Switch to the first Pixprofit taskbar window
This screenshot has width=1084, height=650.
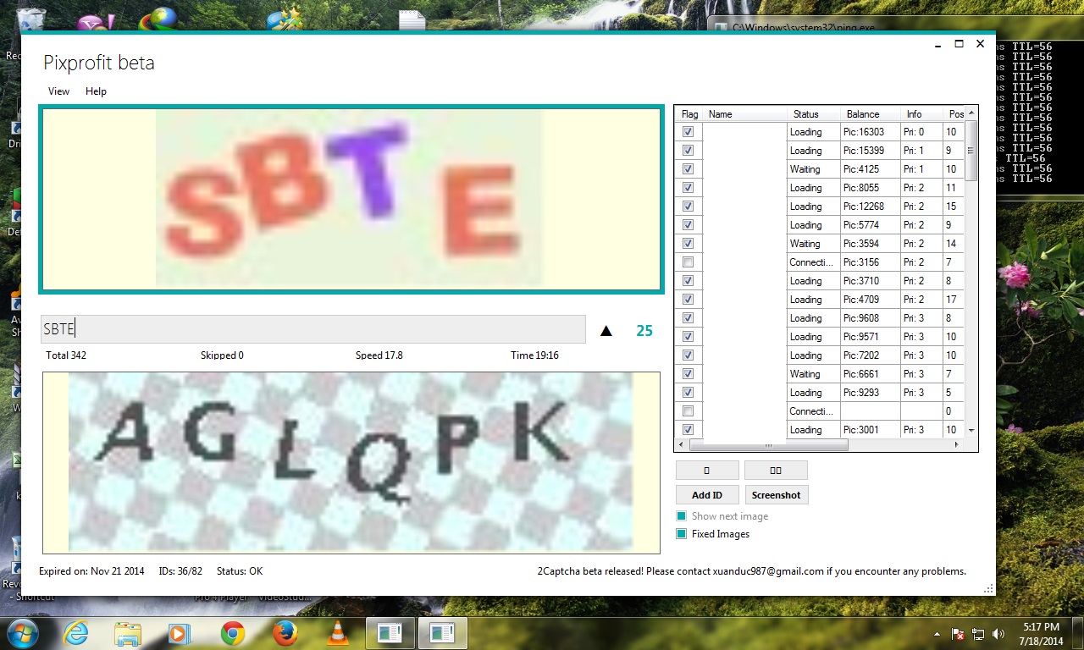click(x=390, y=633)
